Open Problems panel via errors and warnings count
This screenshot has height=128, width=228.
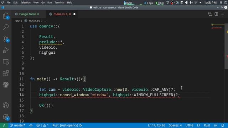tap(42, 125)
